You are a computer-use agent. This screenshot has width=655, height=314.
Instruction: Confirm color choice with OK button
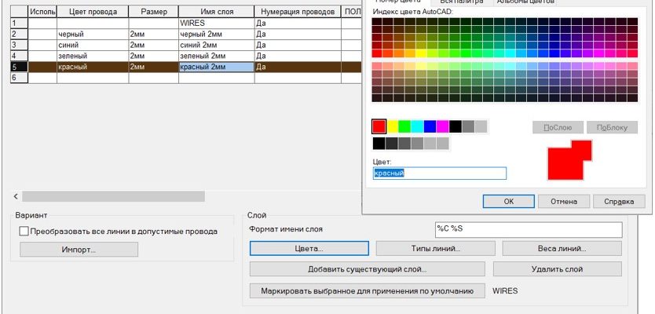click(508, 201)
